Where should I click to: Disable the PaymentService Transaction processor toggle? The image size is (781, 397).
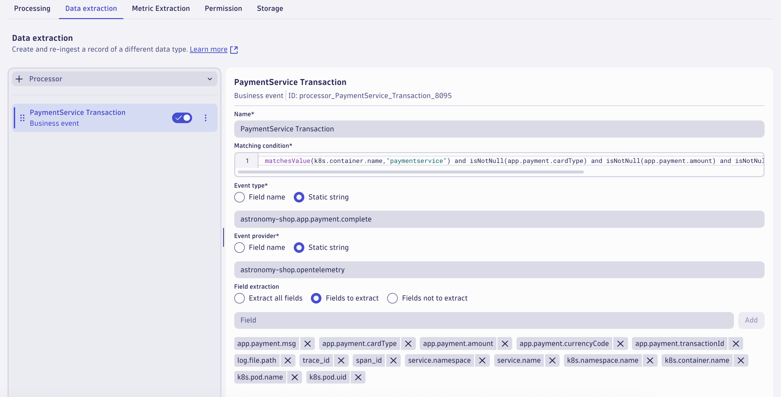click(182, 118)
